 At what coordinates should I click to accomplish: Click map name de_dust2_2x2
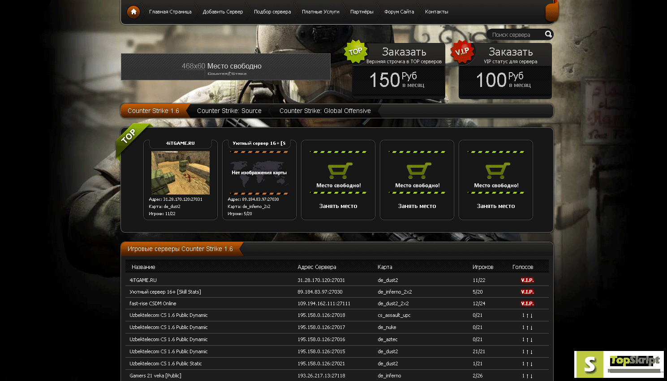coord(393,303)
